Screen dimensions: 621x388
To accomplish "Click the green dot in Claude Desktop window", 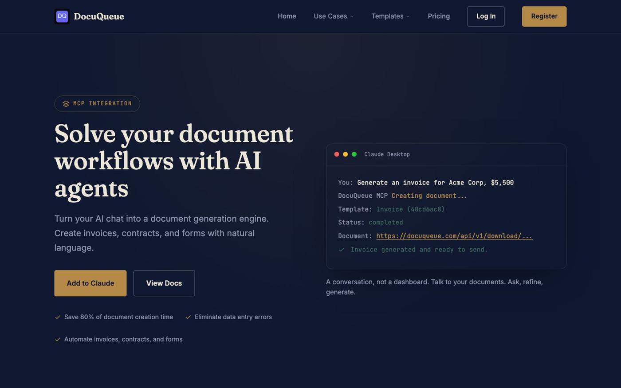I will coord(354,154).
